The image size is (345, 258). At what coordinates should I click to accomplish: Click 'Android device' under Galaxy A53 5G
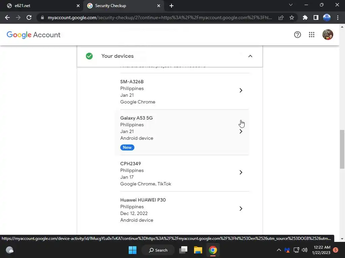137,138
